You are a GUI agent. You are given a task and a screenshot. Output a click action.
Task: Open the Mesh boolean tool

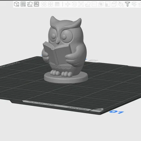[101, 4]
